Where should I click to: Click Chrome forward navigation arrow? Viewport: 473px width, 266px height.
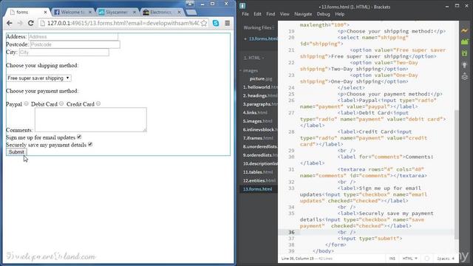coord(20,23)
